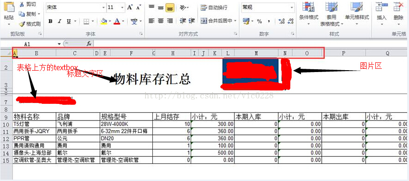Click into the formula bar field

coord(250,44)
